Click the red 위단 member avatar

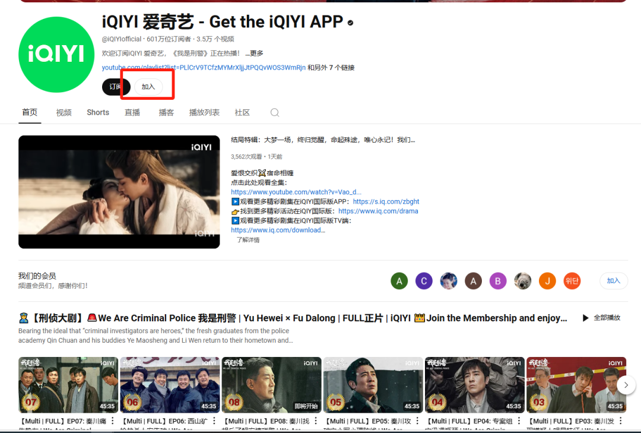click(572, 281)
